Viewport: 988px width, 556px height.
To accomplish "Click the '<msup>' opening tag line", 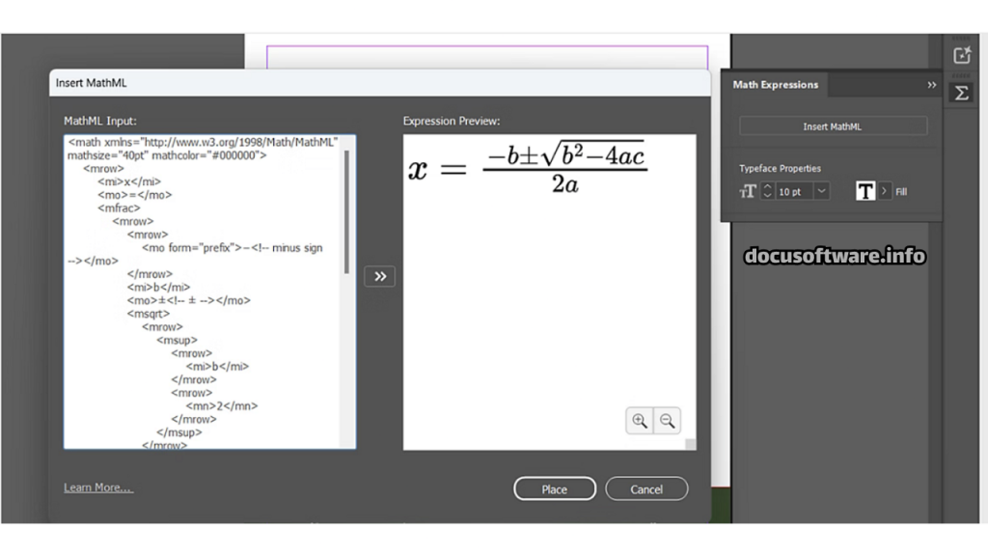I will (x=178, y=340).
